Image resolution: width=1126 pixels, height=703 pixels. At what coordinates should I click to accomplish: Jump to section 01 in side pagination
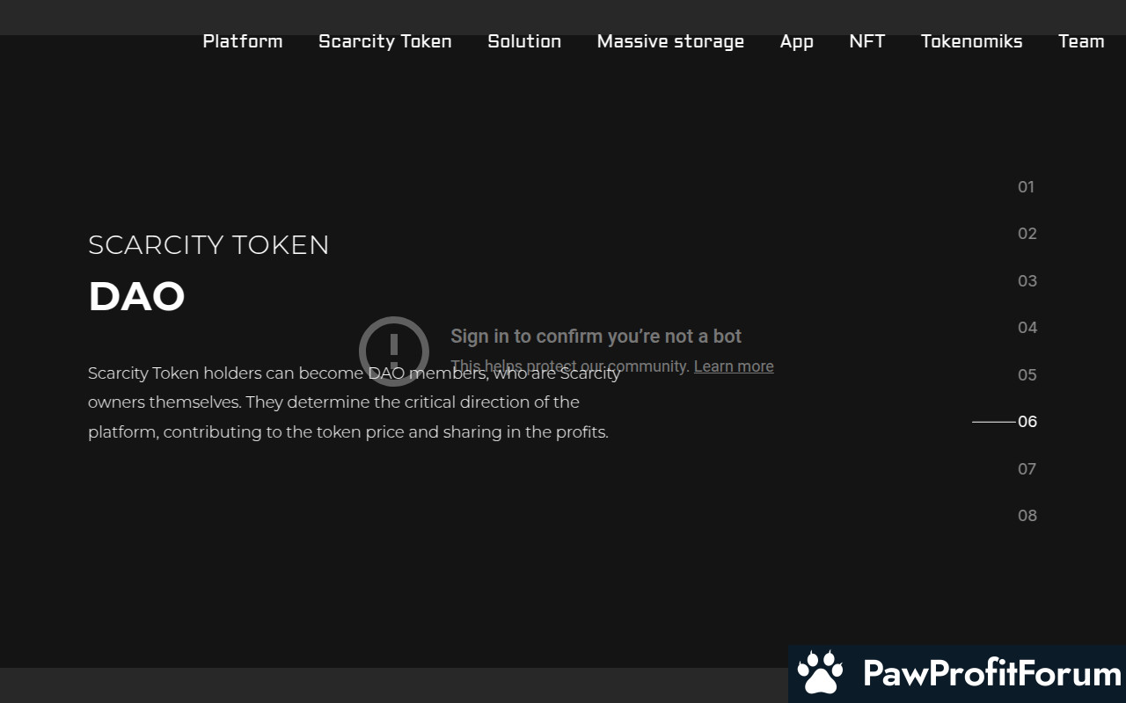(x=1026, y=186)
